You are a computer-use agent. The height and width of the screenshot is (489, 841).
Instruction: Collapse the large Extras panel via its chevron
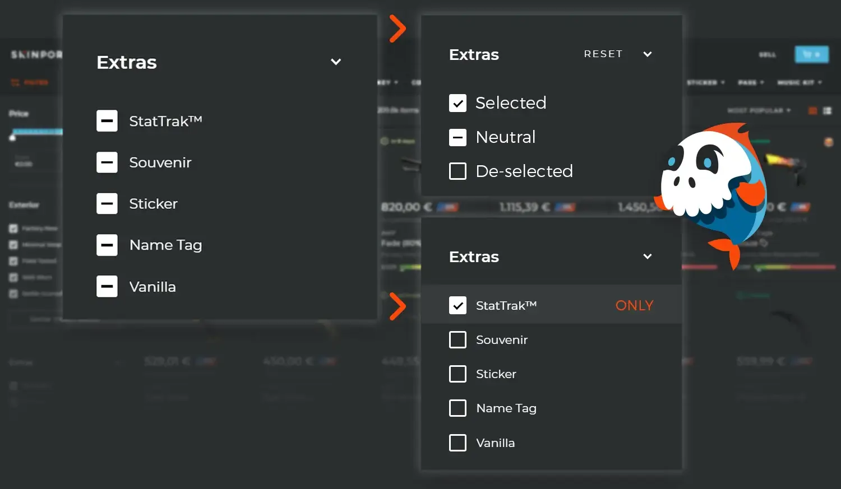[x=336, y=62]
